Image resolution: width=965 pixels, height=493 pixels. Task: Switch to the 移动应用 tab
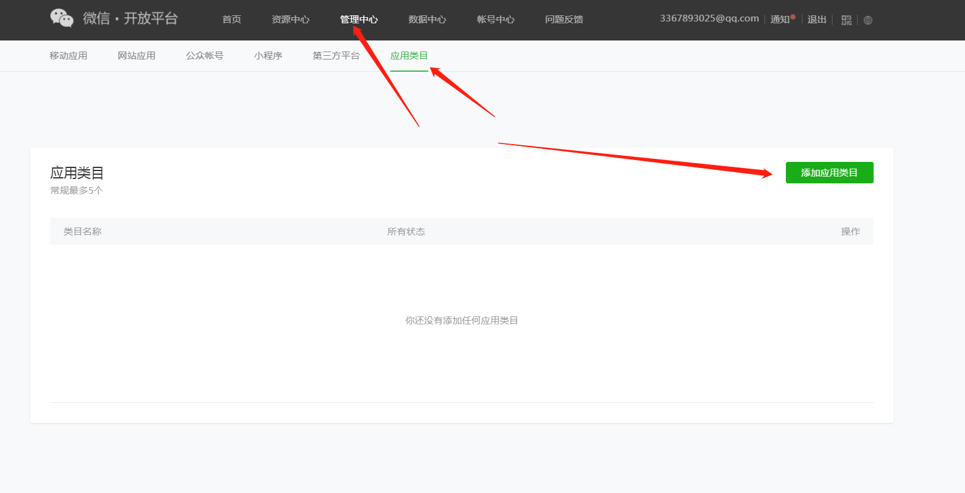point(69,56)
